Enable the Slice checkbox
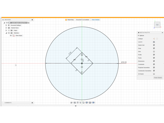Viewport: 164px width, 123px height. 154,52
